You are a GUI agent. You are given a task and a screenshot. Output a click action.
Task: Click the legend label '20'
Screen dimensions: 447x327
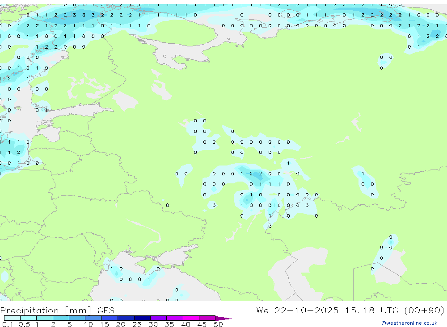pyautogui.click(x=121, y=324)
